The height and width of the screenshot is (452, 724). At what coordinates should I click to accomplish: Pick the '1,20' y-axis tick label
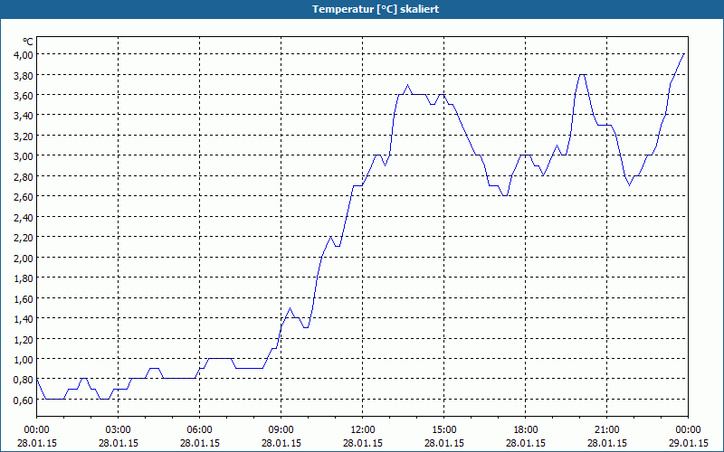pyautogui.click(x=24, y=339)
